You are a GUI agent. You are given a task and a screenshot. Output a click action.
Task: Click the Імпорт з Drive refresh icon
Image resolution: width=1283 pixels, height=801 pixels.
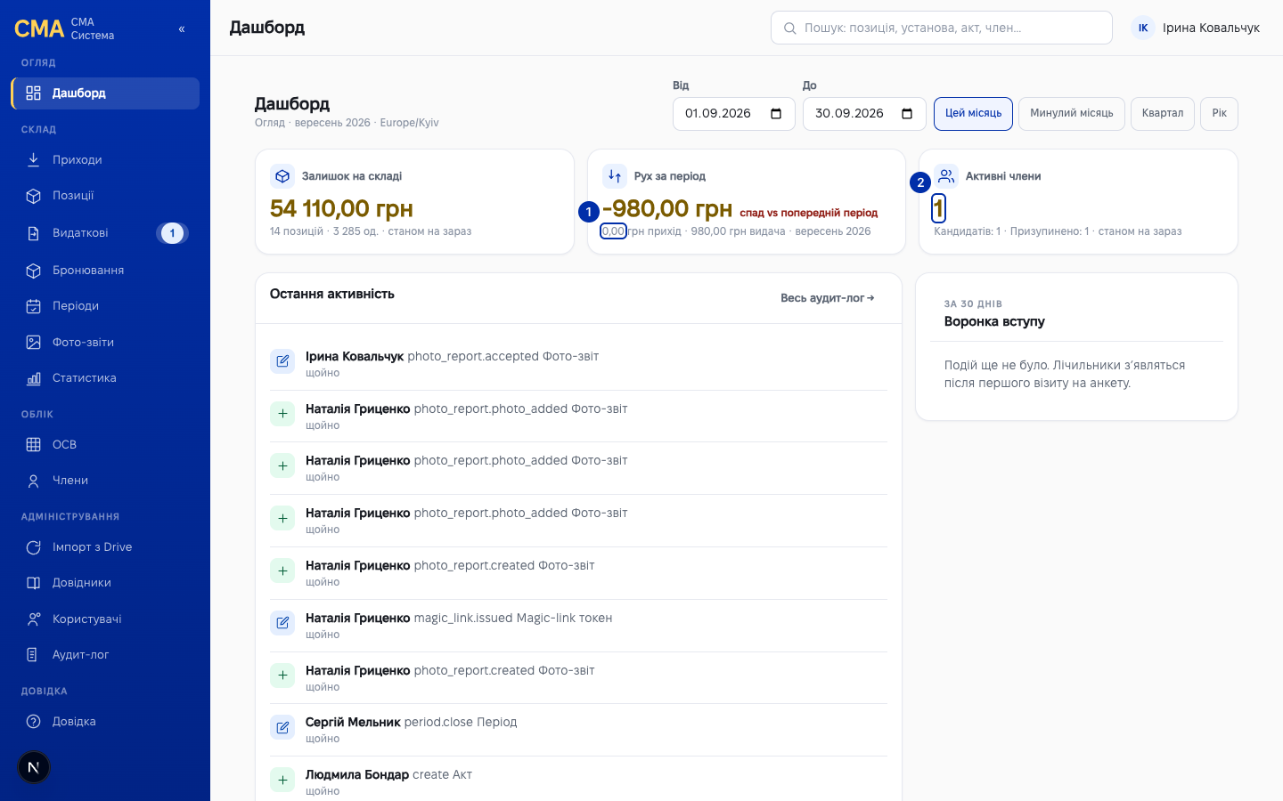click(33, 547)
